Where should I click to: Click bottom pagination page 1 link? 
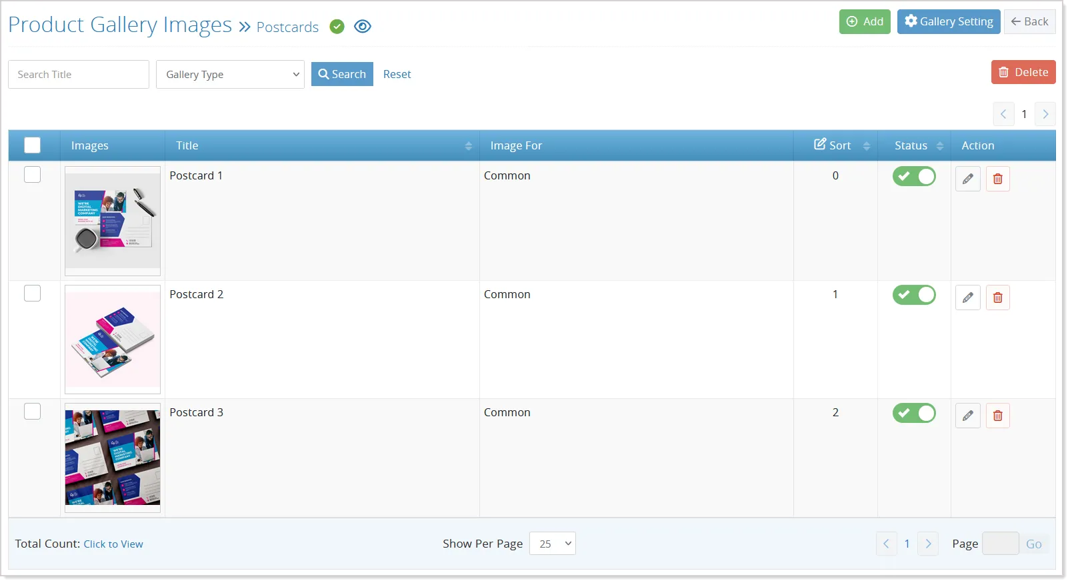click(x=907, y=544)
